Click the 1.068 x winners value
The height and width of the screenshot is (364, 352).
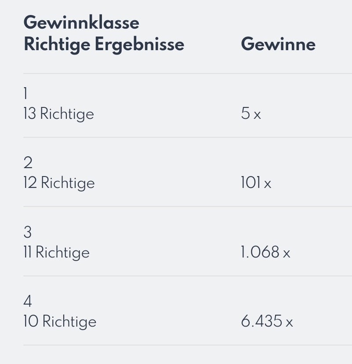point(265,252)
